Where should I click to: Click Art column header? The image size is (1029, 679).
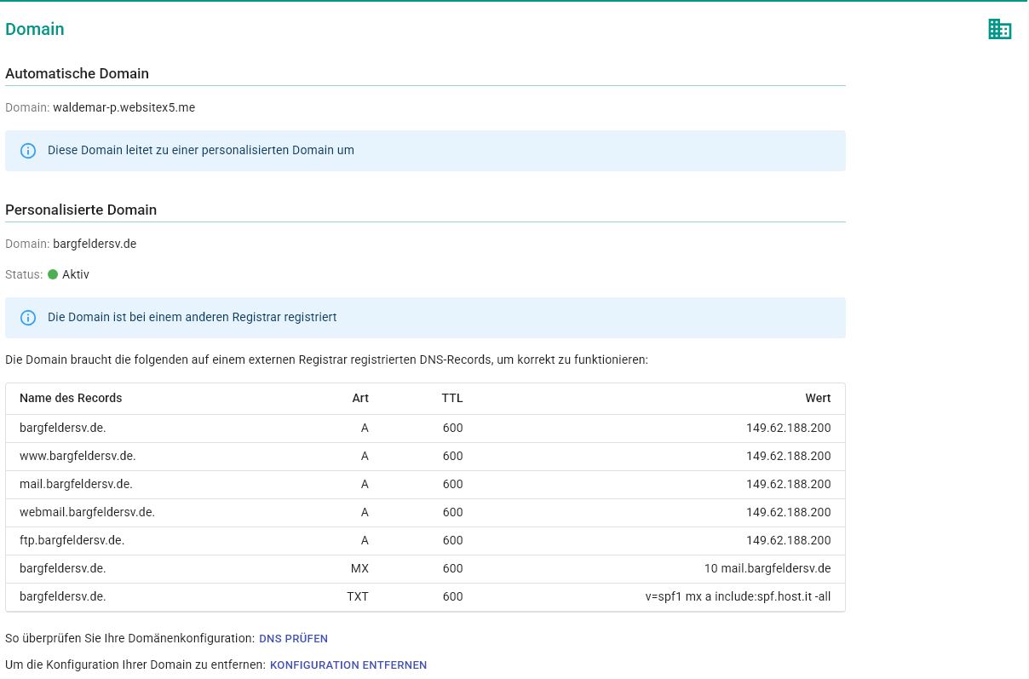click(360, 398)
